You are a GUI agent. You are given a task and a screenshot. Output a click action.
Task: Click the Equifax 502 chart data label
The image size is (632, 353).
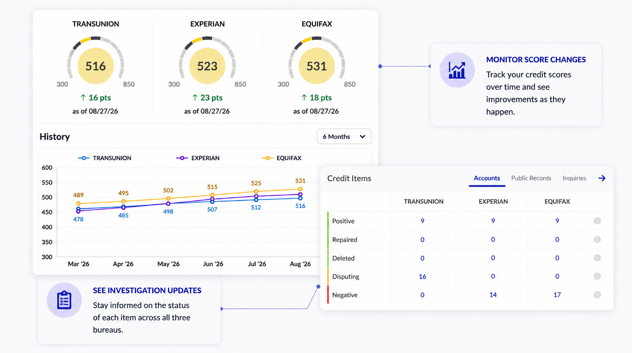click(x=168, y=190)
